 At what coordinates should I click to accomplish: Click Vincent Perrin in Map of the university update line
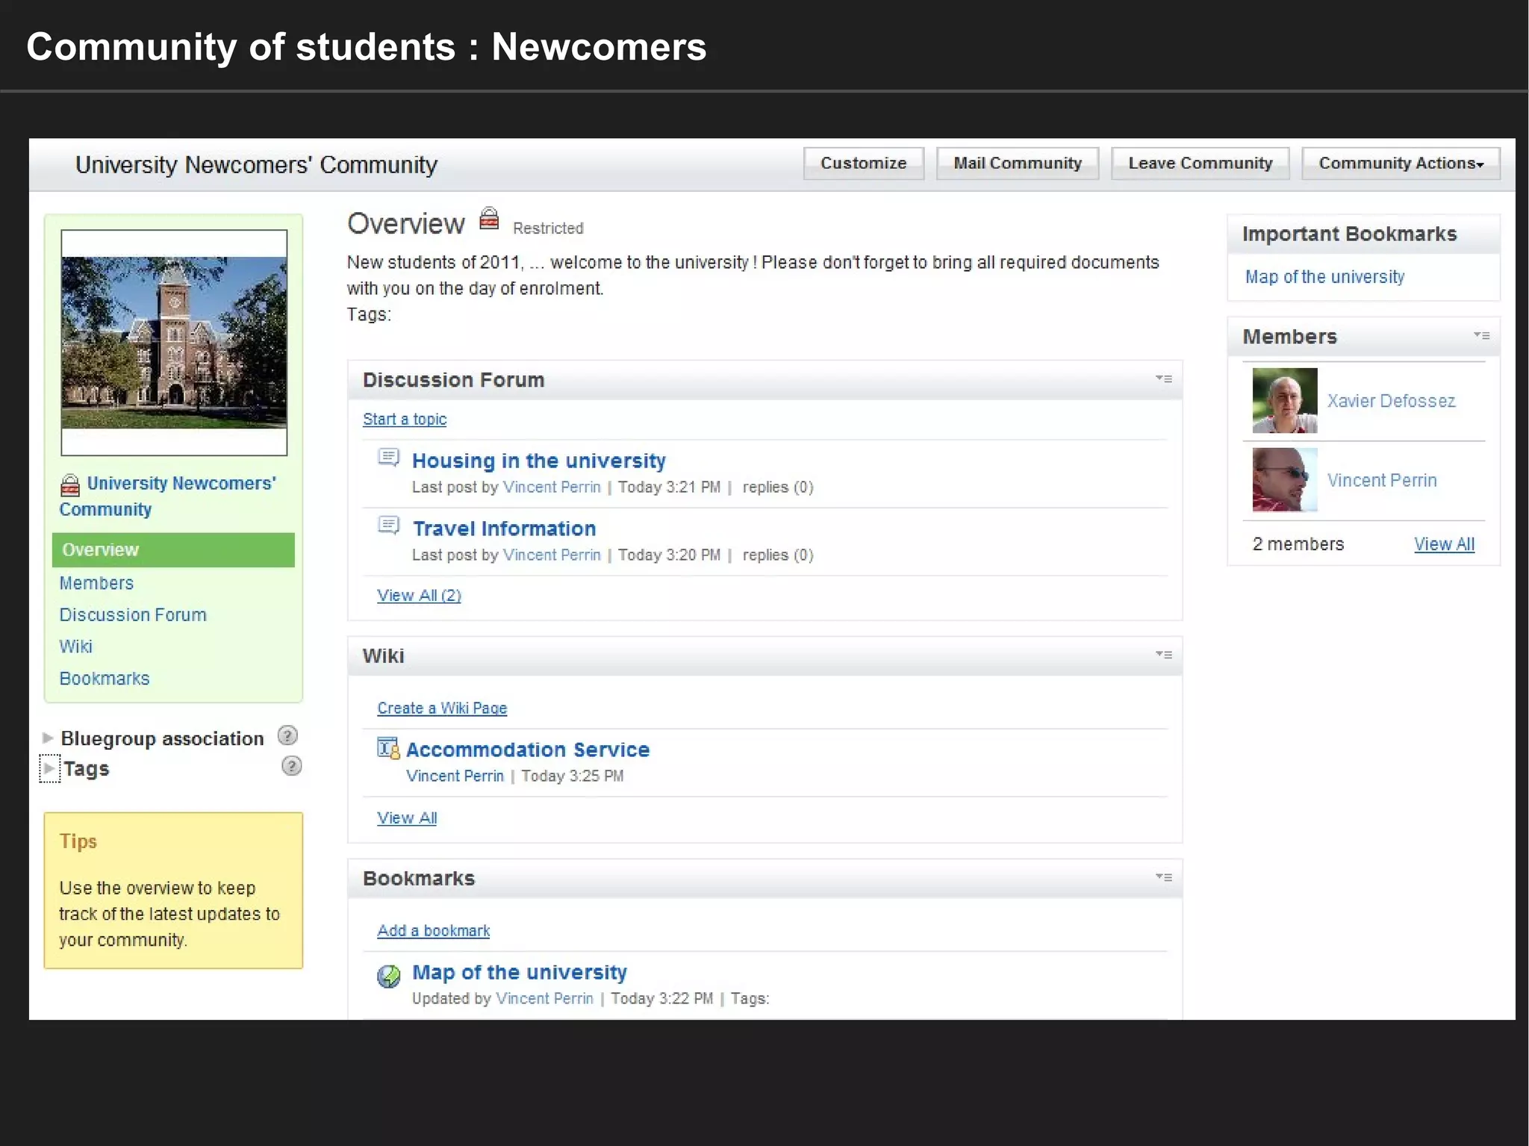(544, 999)
